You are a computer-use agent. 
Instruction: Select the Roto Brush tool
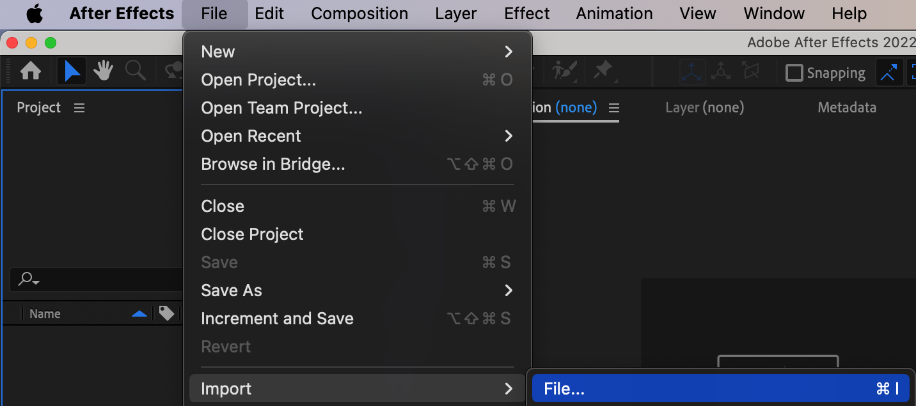[x=565, y=71]
